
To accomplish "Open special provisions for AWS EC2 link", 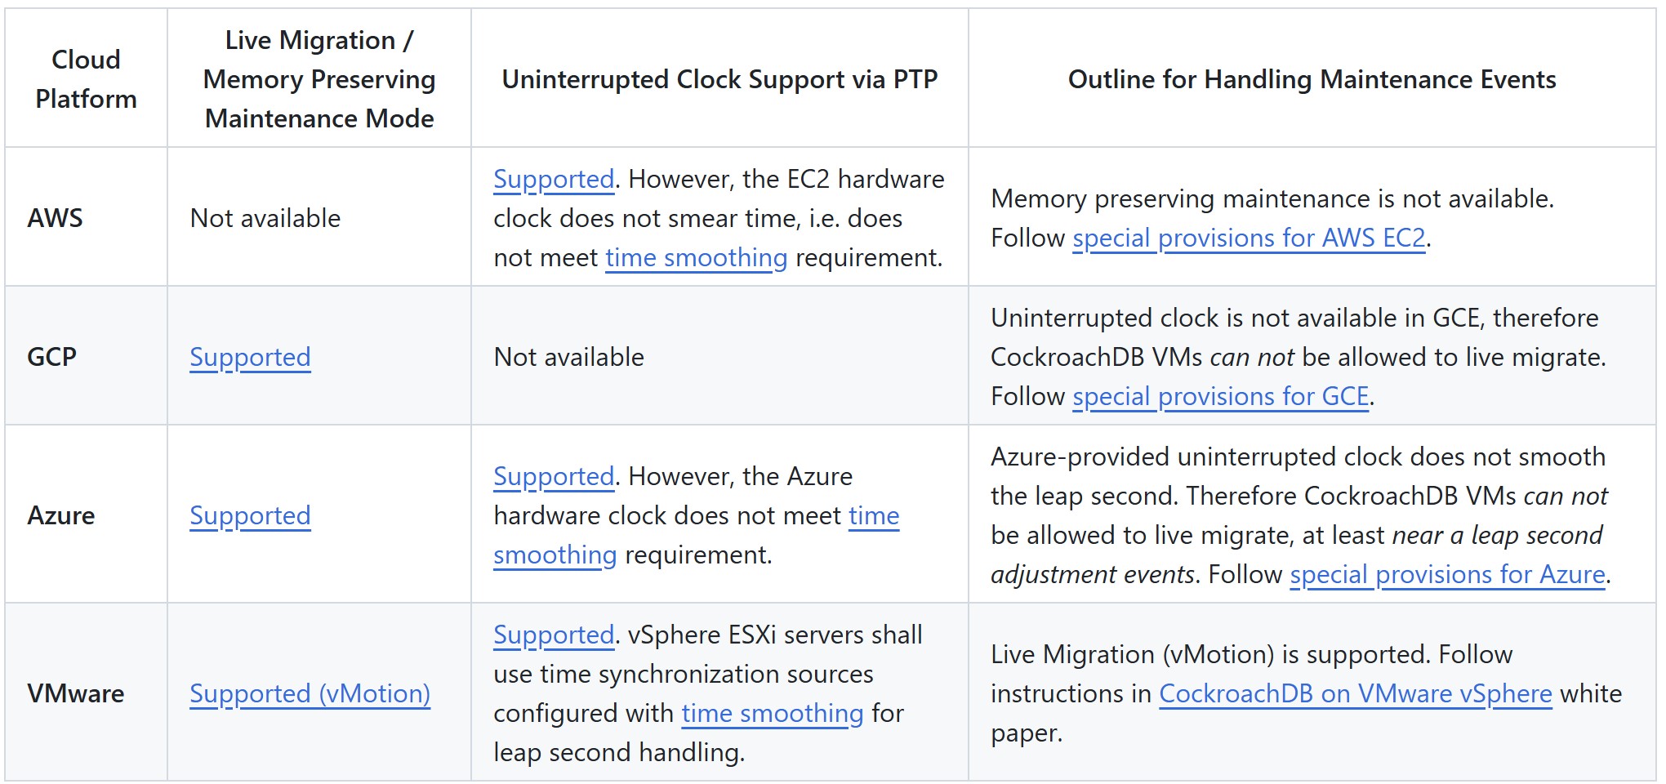I will click(1249, 238).
